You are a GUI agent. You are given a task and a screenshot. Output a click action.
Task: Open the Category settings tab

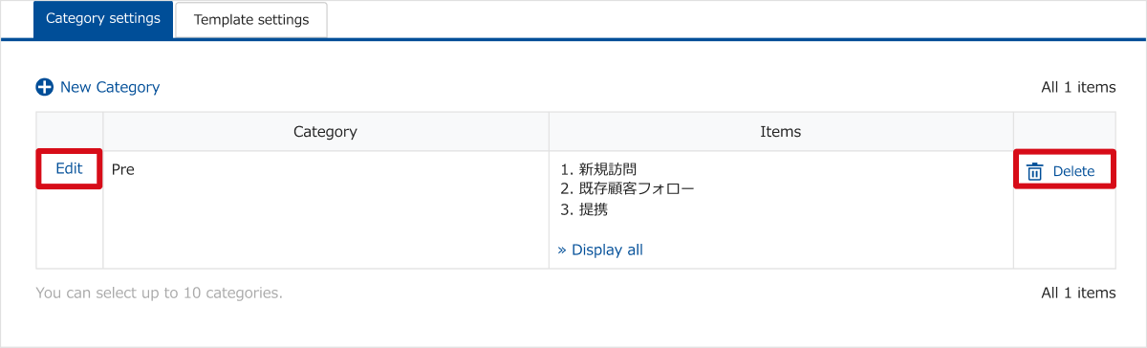click(x=103, y=19)
